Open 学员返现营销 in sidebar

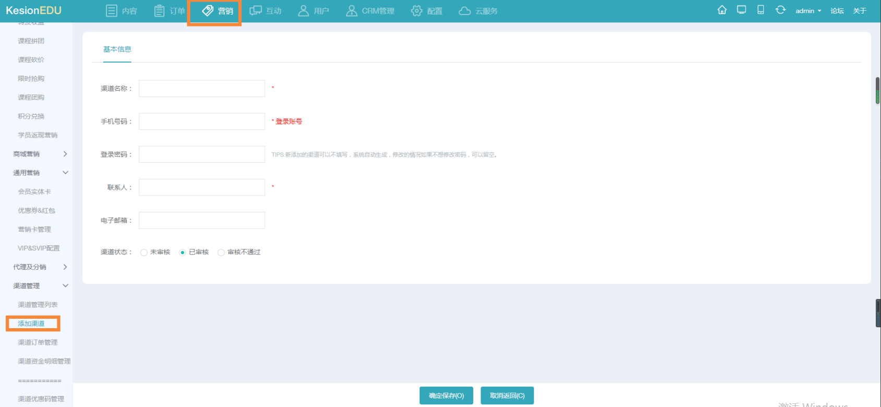pos(38,135)
